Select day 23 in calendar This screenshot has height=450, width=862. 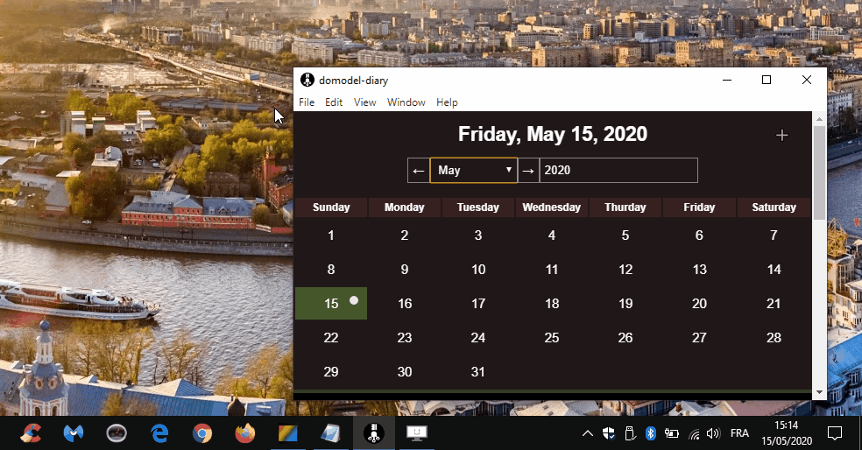click(x=405, y=337)
